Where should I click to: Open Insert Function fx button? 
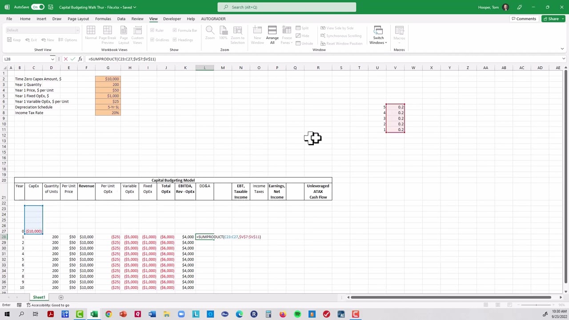coord(80,59)
